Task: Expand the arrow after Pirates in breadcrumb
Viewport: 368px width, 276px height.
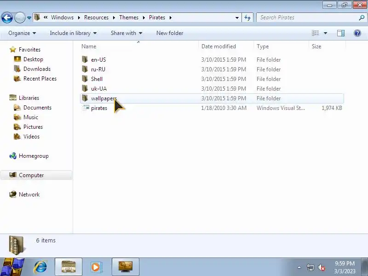Action: (171, 17)
